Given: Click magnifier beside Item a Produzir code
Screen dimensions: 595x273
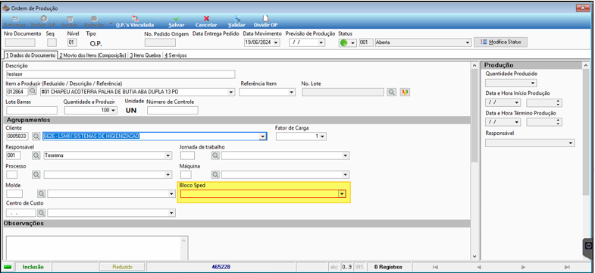Looking at the screenshot, I should click(x=33, y=92).
